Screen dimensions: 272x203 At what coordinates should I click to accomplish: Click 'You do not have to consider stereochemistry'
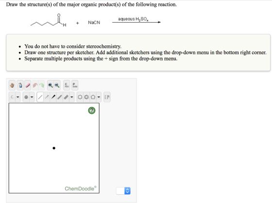coord(73,46)
